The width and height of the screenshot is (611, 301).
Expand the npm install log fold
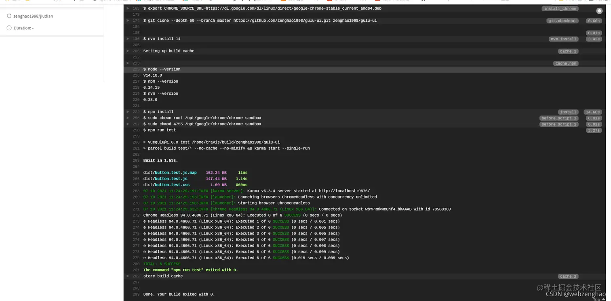(x=128, y=112)
